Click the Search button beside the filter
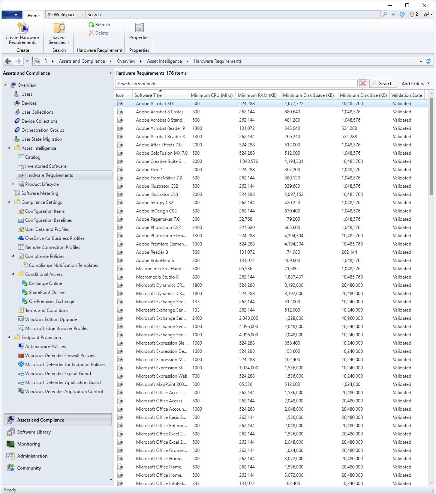This screenshot has height=494, width=436. (x=382, y=84)
